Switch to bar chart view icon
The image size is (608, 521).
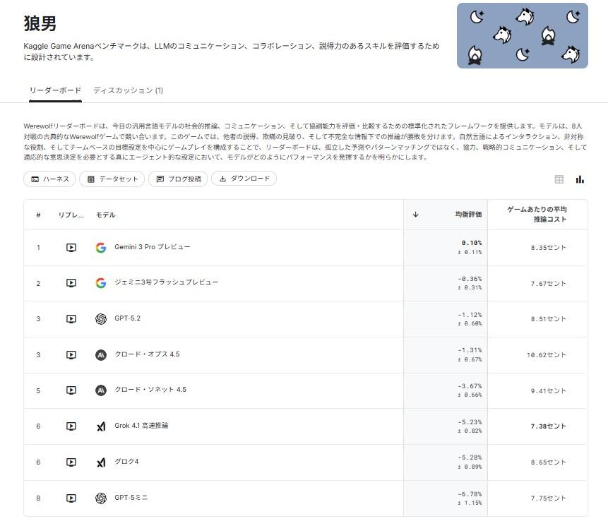point(580,179)
